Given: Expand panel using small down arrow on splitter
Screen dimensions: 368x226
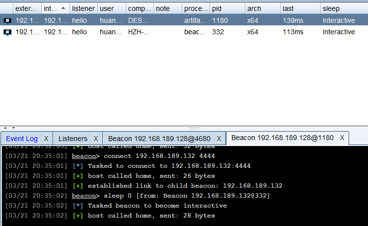Looking at the screenshot, I should tap(13, 128).
